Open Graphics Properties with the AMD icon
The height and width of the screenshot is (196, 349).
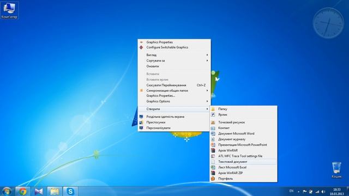pos(174,42)
